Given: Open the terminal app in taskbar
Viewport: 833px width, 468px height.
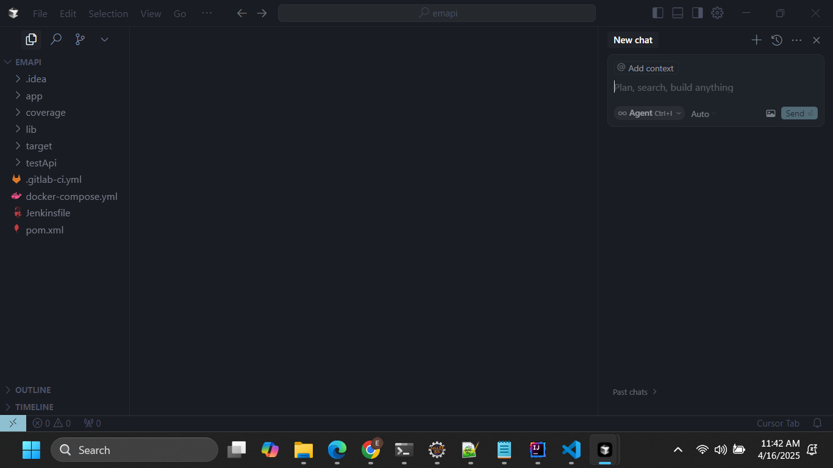Looking at the screenshot, I should (x=404, y=450).
